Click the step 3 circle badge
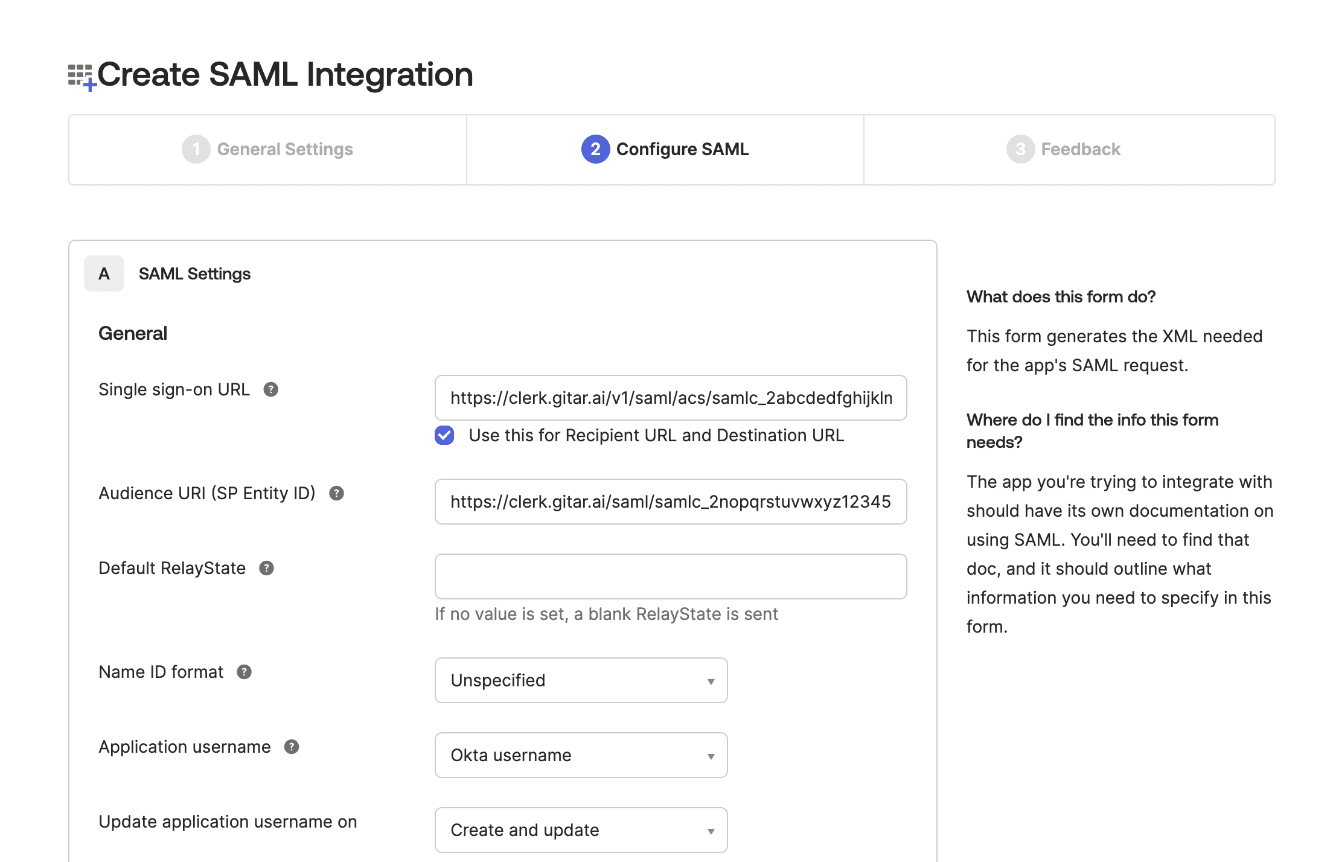 coord(1020,149)
